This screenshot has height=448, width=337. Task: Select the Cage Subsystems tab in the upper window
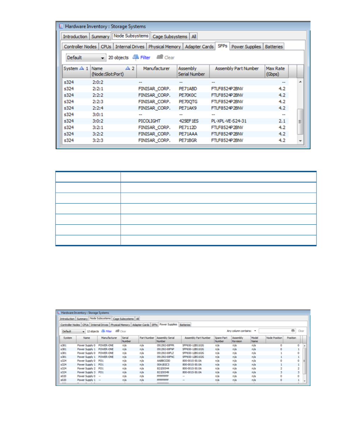(x=170, y=36)
